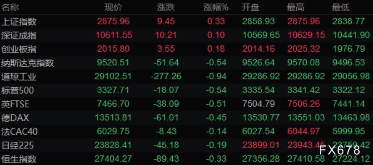Select the 法CAC40 index name

point(19,132)
